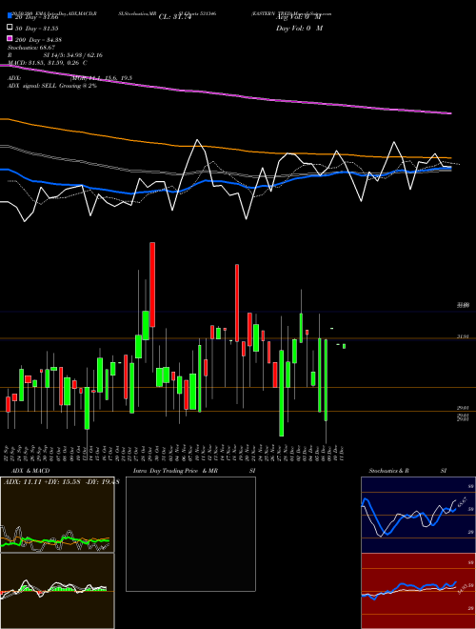
Task: Click the empty intraday trading price panel
Action: (190, 534)
